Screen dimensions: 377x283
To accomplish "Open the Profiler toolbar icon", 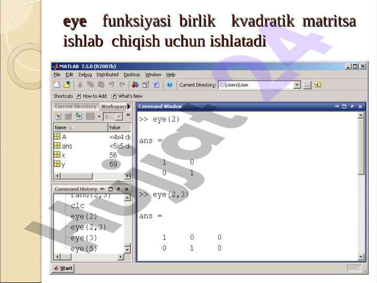I will pos(156,85).
